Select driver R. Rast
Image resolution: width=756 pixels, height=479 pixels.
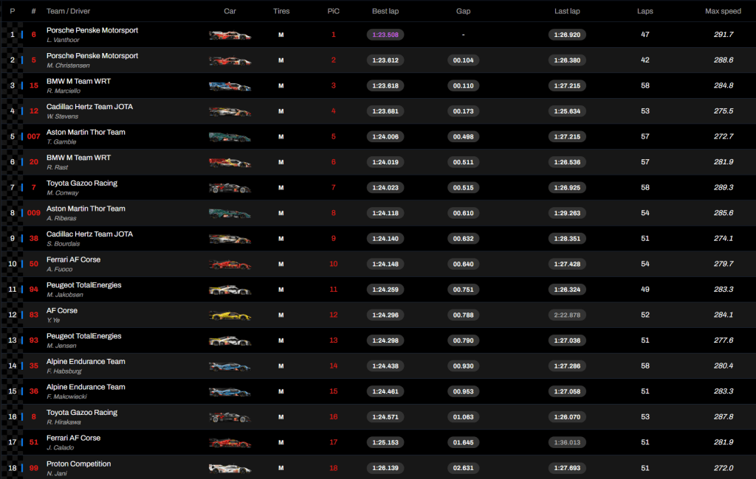pyautogui.click(x=58, y=167)
